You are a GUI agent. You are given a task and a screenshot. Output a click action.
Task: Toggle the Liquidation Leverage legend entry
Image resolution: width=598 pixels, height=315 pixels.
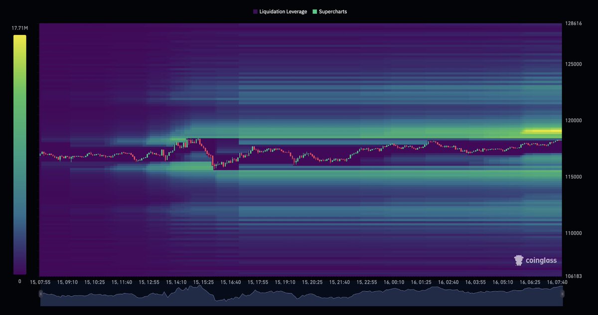click(x=280, y=11)
